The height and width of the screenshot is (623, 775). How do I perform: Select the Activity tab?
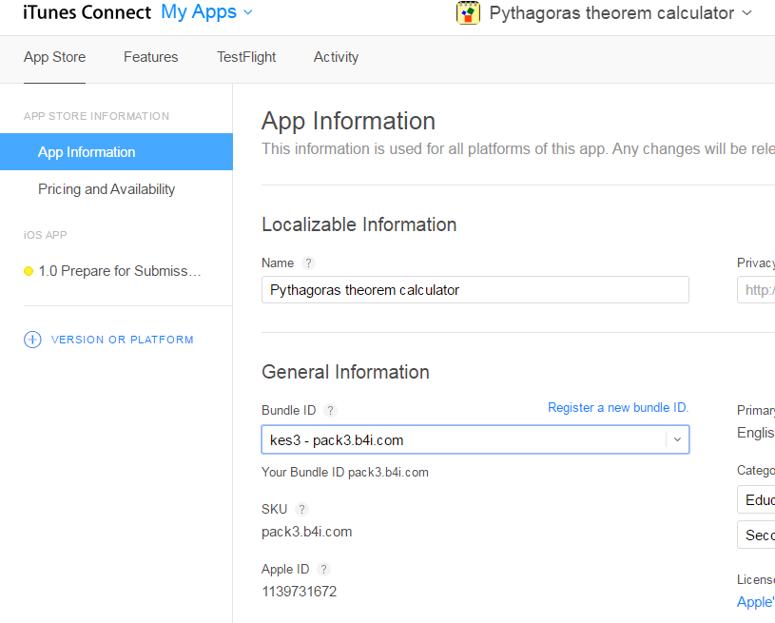(x=336, y=57)
